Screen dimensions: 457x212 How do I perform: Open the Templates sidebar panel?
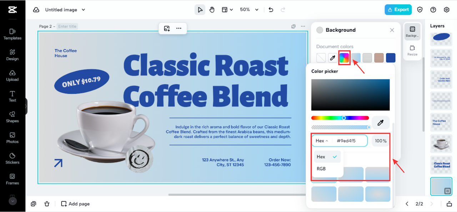(12, 34)
